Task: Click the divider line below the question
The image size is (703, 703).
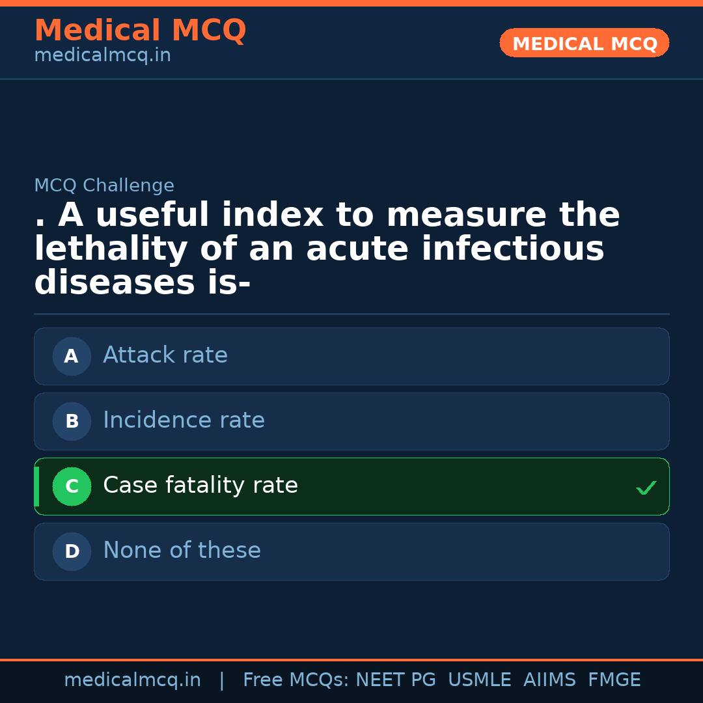Action: point(351,314)
